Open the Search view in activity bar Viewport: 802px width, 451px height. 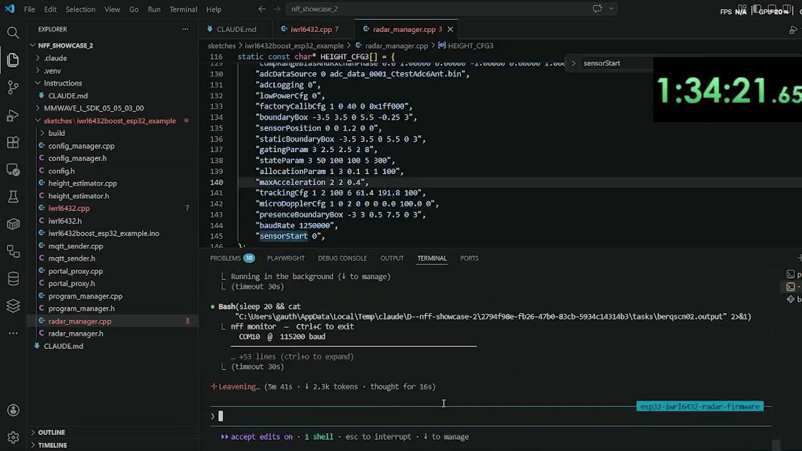[x=13, y=33]
